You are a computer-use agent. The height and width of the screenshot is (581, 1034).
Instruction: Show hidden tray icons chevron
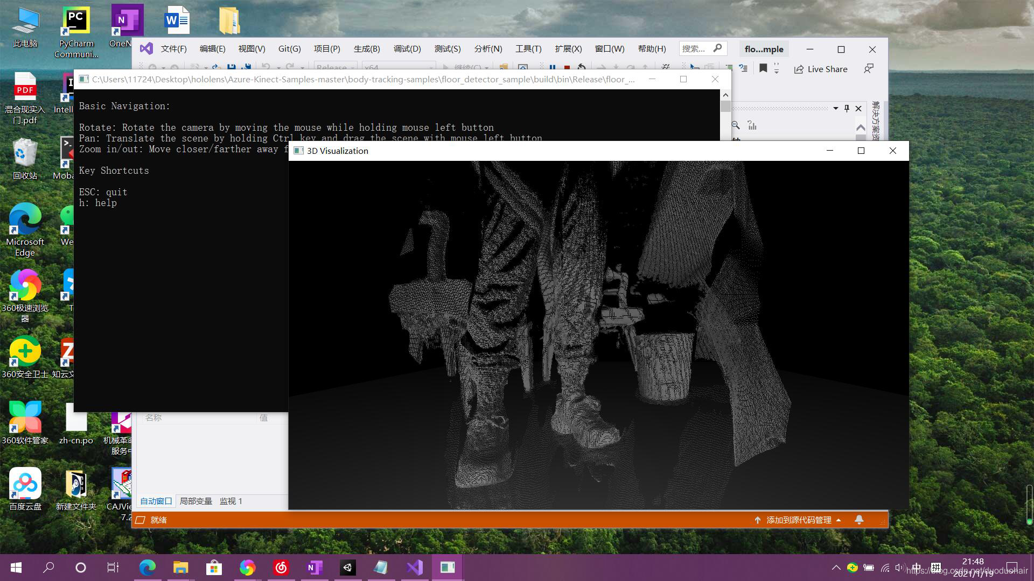coord(836,568)
